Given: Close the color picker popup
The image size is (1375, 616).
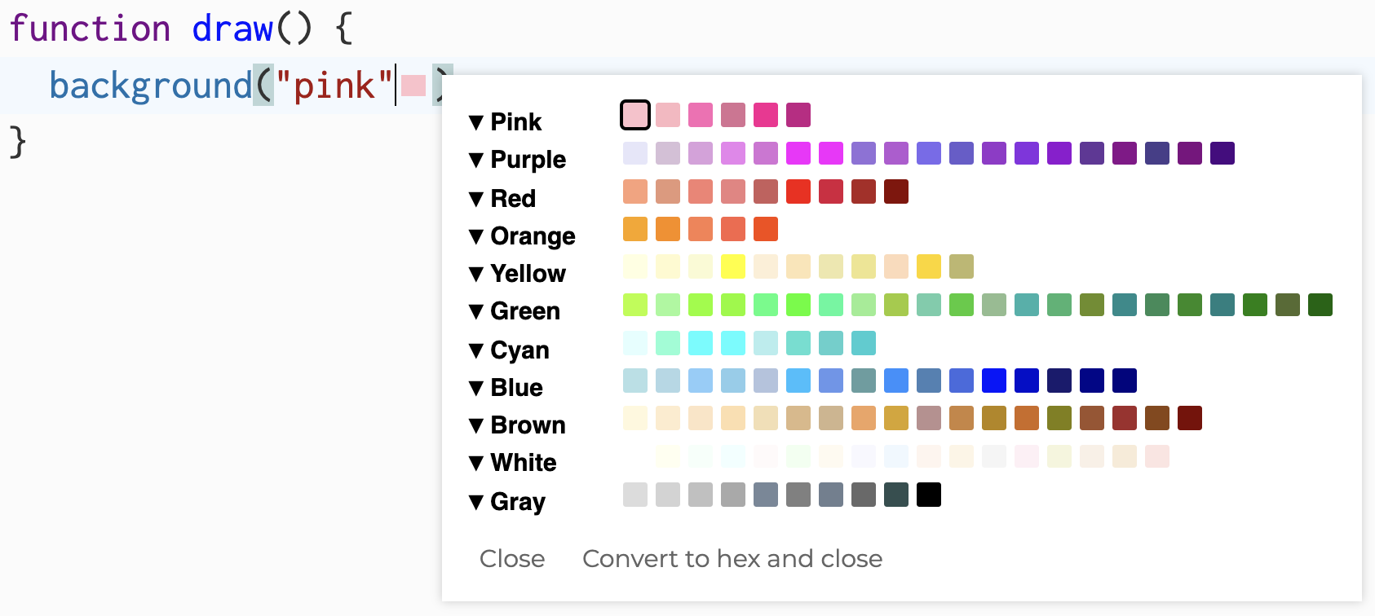Looking at the screenshot, I should point(512,559).
